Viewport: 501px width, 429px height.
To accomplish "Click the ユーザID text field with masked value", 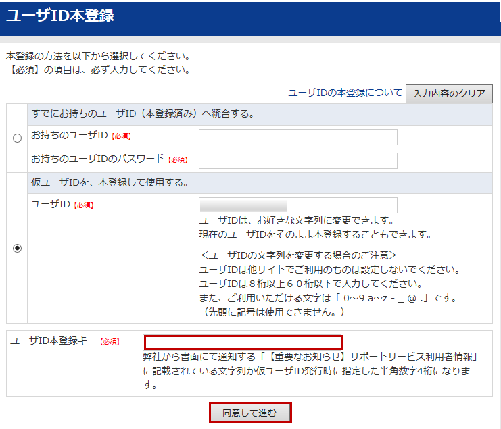I will pos(297,205).
